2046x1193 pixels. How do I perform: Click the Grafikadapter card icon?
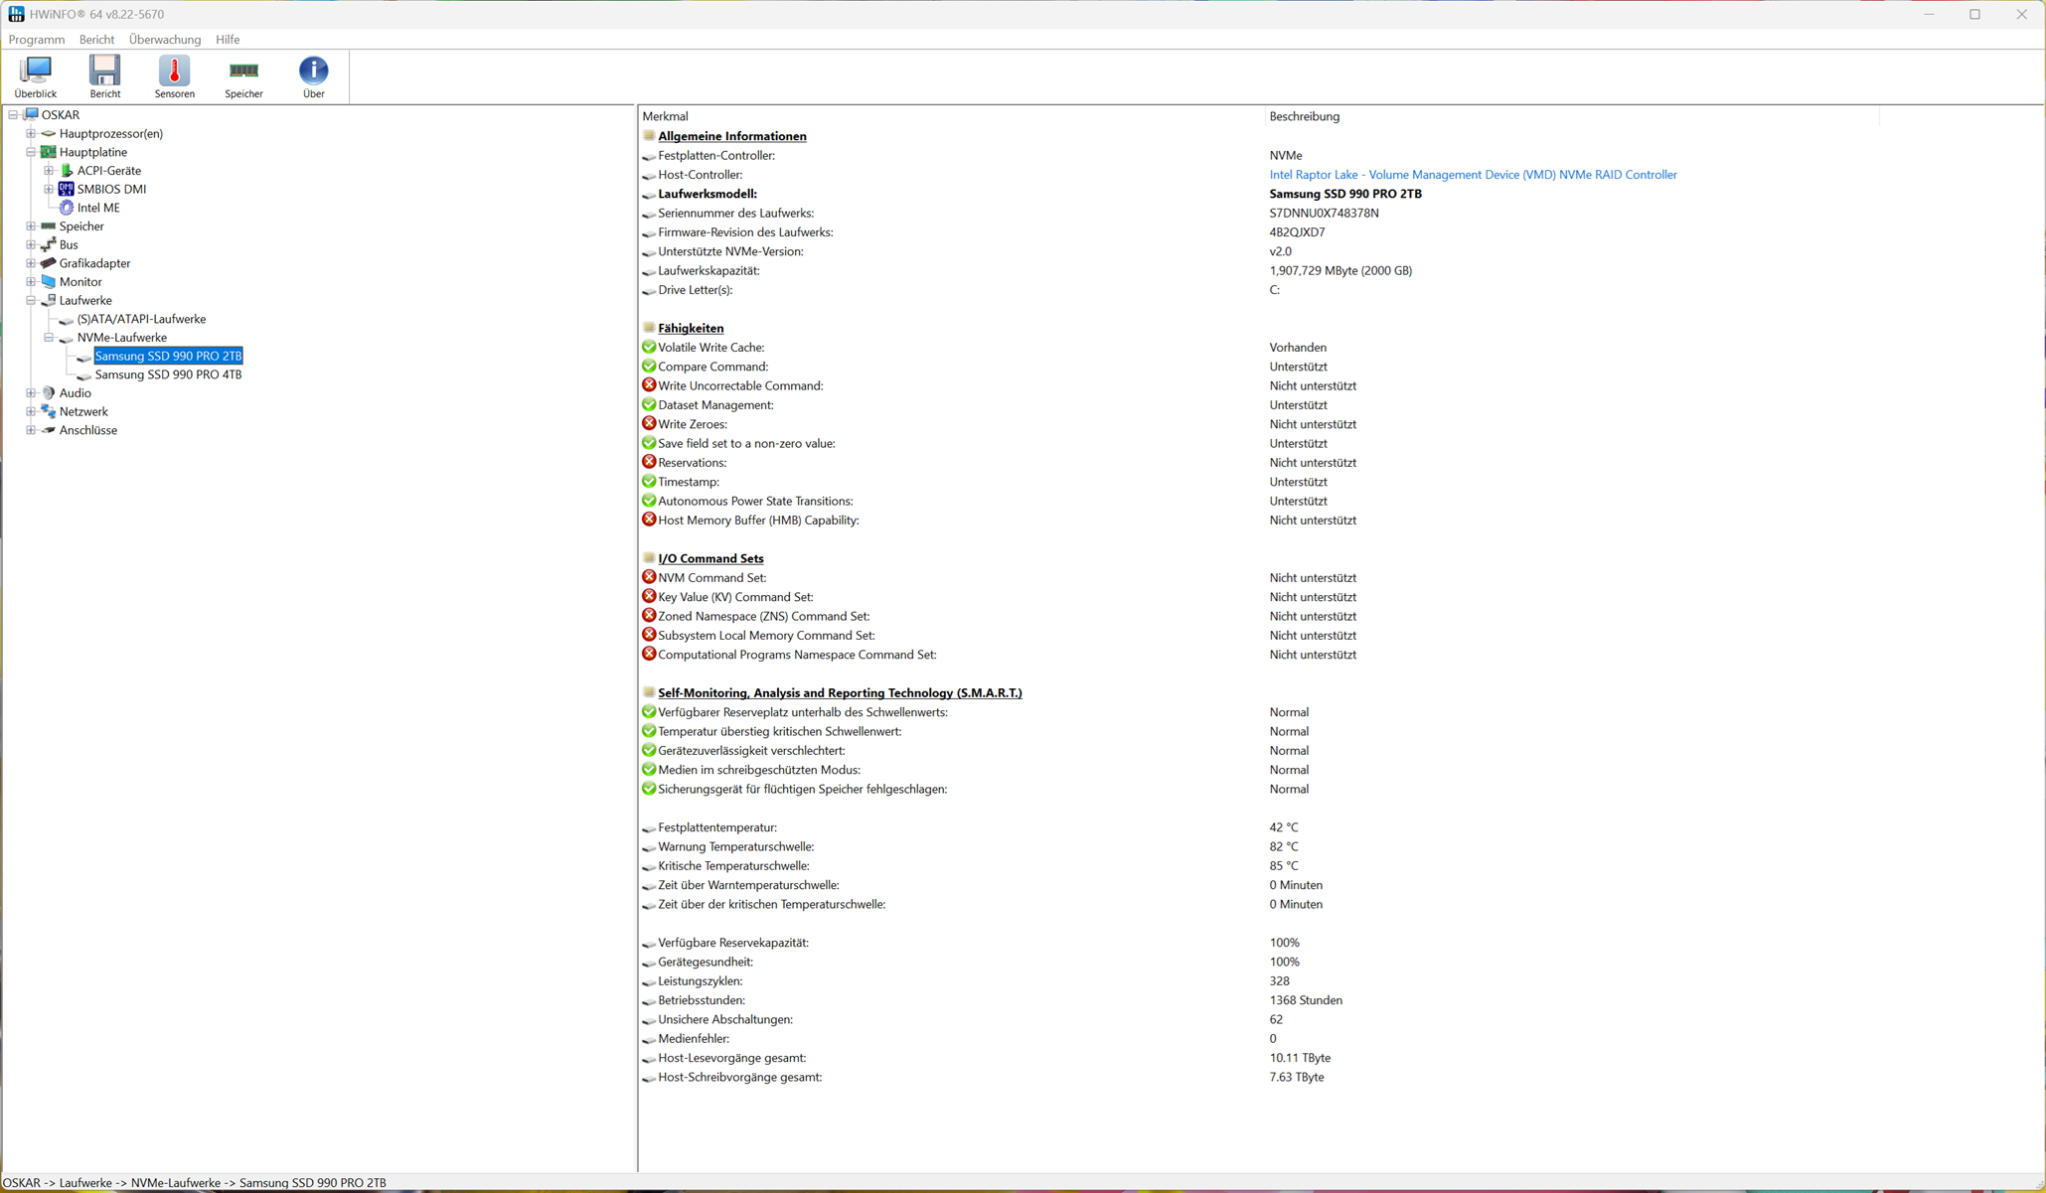(x=49, y=263)
